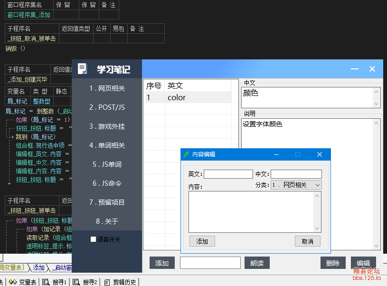Click the 英文 input field in 内容编辑
The height and width of the screenshot is (286, 387).
click(228, 174)
